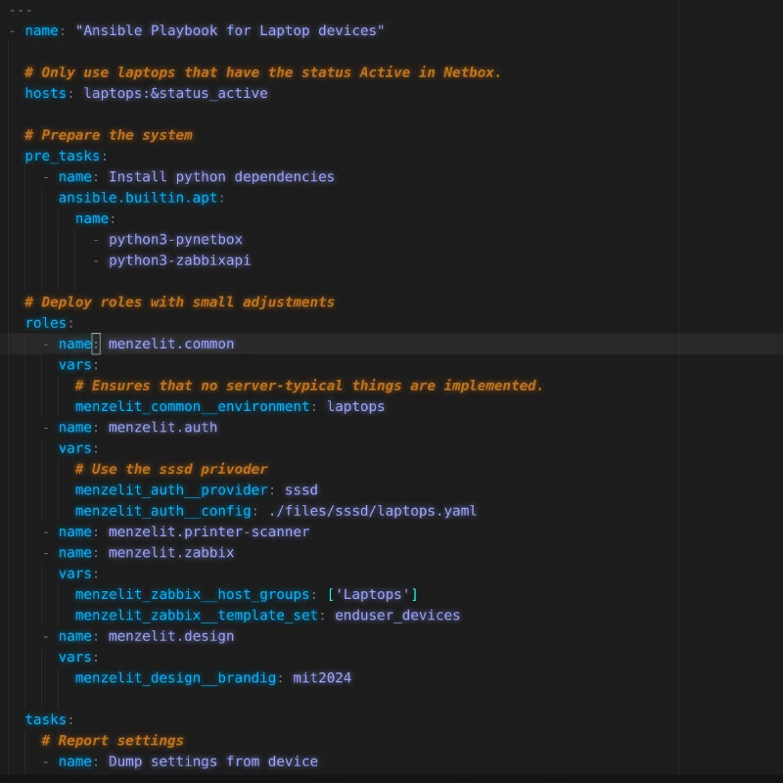
Task: Click the menzelit.zabbix role name
Action: click(171, 552)
